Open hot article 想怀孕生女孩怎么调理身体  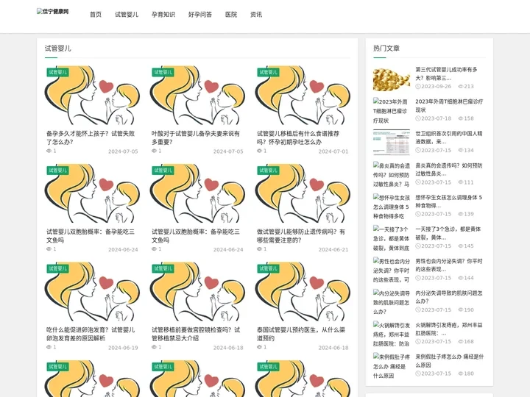point(448,201)
